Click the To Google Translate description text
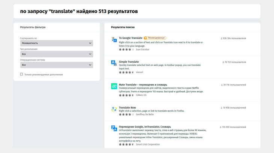 (161, 44)
